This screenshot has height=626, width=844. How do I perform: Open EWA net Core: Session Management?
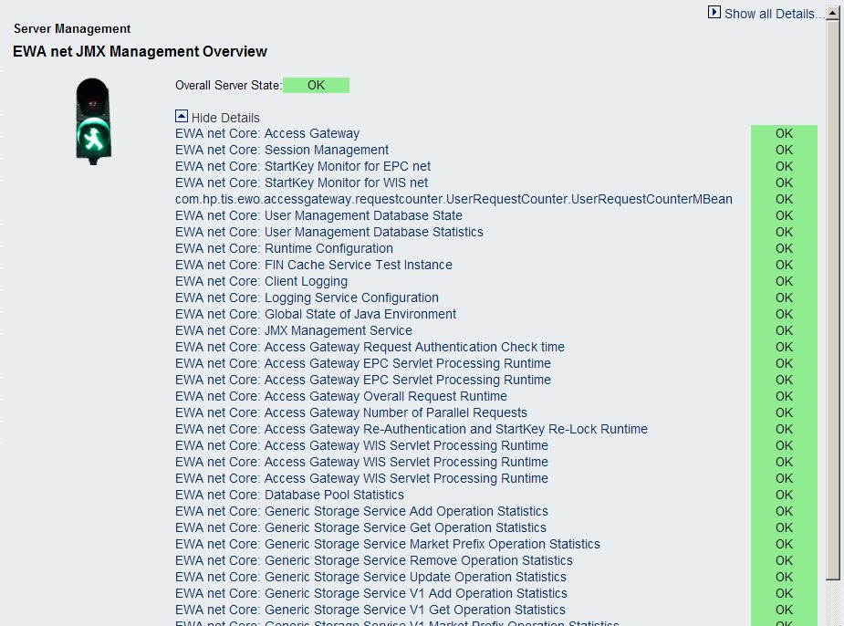click(x=282, y=150)
